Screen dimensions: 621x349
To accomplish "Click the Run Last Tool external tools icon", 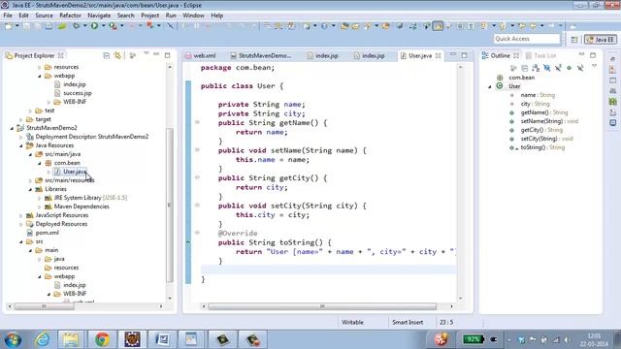I will coord(113,26).
